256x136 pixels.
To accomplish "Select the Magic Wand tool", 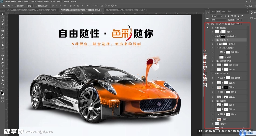I will (2, 24).
